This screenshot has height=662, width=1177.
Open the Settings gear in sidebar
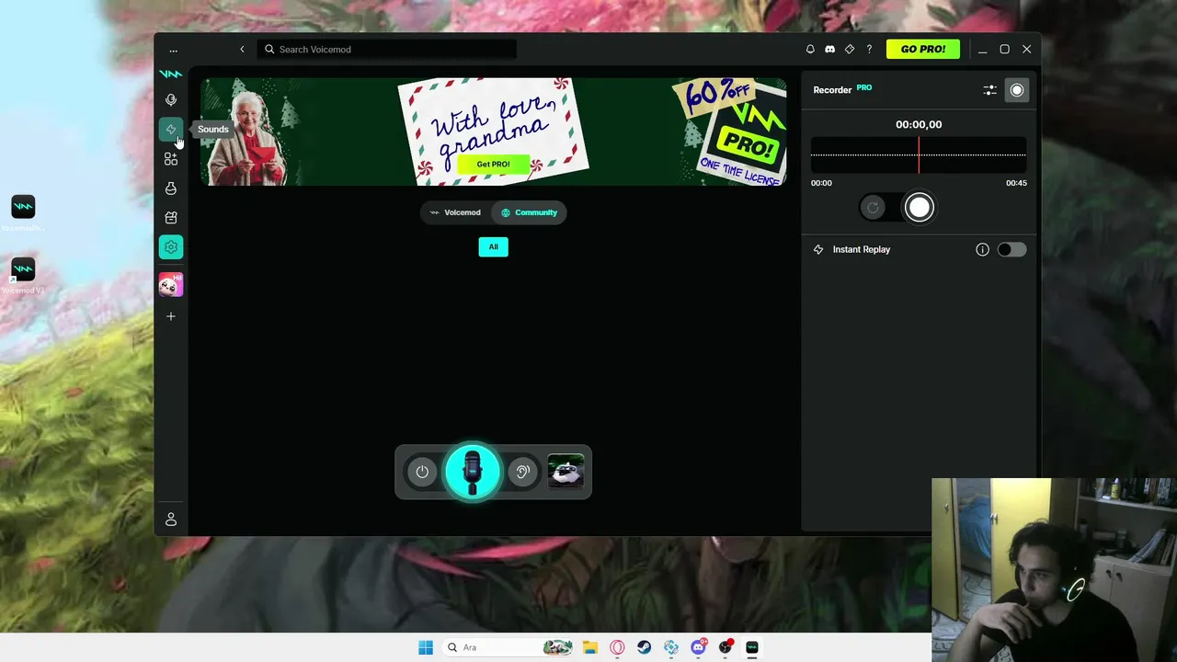(x=171, y=247)
